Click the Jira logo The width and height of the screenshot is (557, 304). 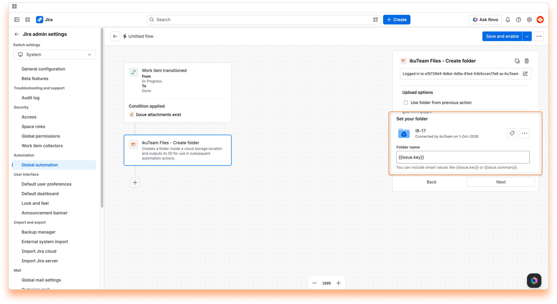(x=44, y=19)
